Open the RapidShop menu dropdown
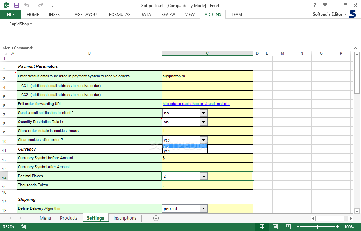Screen dimensions: 361x231 tap(20, 24)
